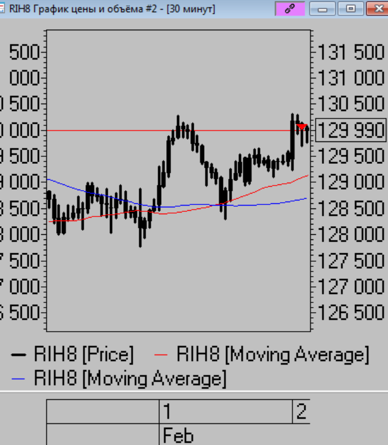Image resolution: width=388 pixels, height=445 pixels.
Task: Click the blue line swatch in the legend
Action: point(18,379)
